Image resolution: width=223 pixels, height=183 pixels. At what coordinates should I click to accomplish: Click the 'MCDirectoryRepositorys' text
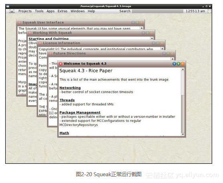coord(78,125)
